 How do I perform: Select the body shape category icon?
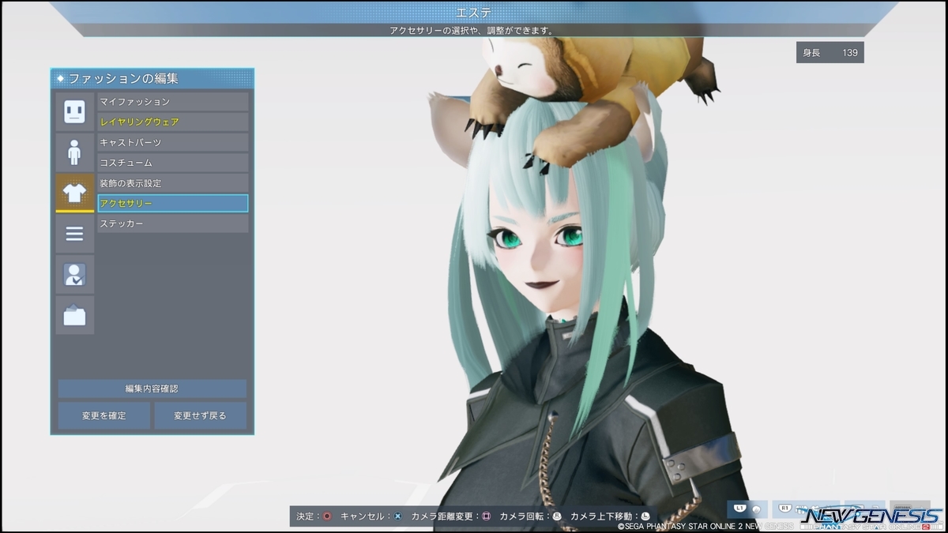(x=75, y=152)
